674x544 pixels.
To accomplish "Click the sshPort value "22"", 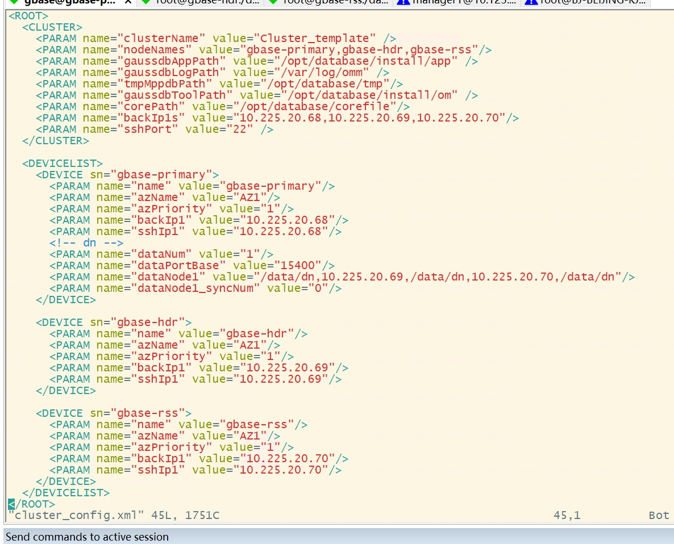I will 239,129.
